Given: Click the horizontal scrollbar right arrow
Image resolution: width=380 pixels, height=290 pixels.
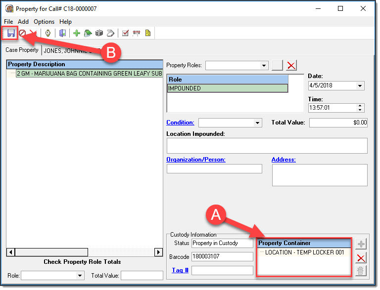Looking at the screenshot, I should coord(158,252).
